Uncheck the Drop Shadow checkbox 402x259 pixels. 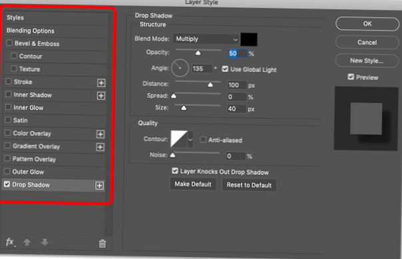(x=7, y=184)
